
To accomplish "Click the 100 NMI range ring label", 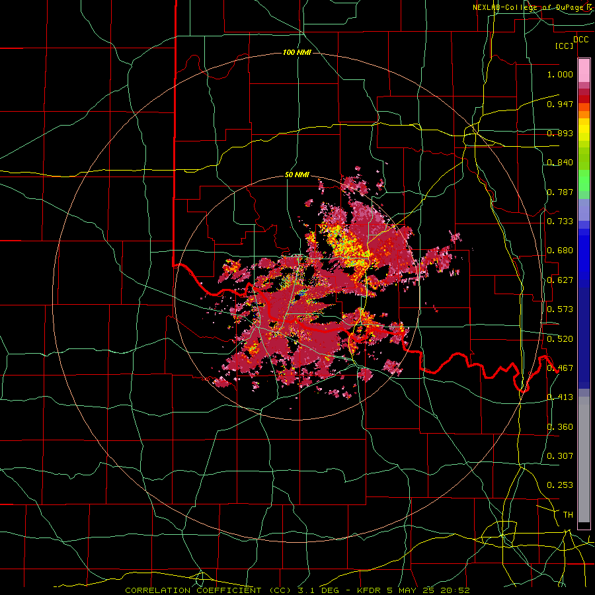I will point(297,52).
